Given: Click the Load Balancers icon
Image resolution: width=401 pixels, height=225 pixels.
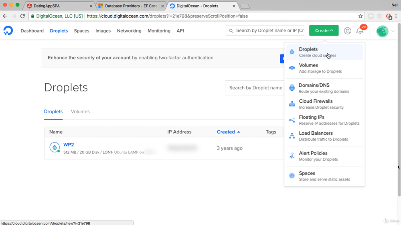Looking at the screenshot, I should click(292, 136).
